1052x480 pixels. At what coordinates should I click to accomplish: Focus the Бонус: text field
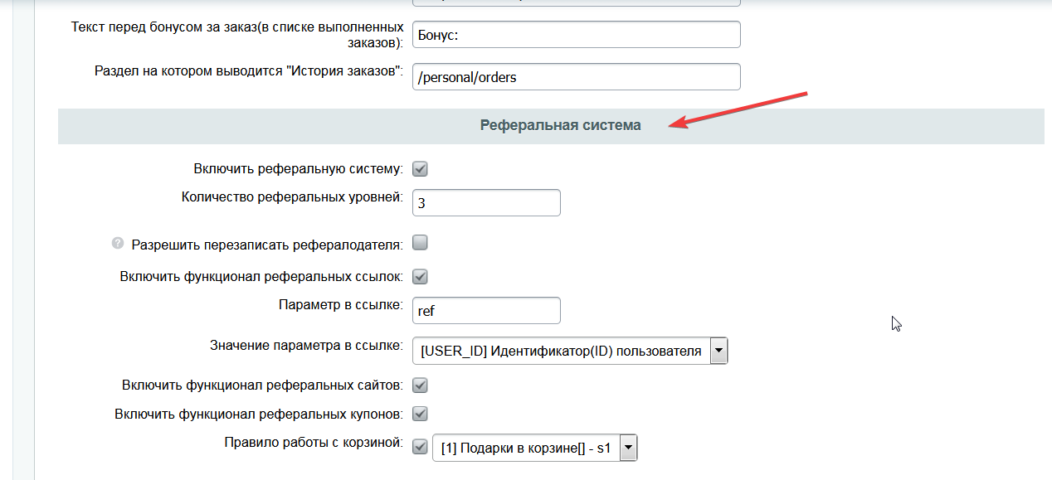point(576,35)
